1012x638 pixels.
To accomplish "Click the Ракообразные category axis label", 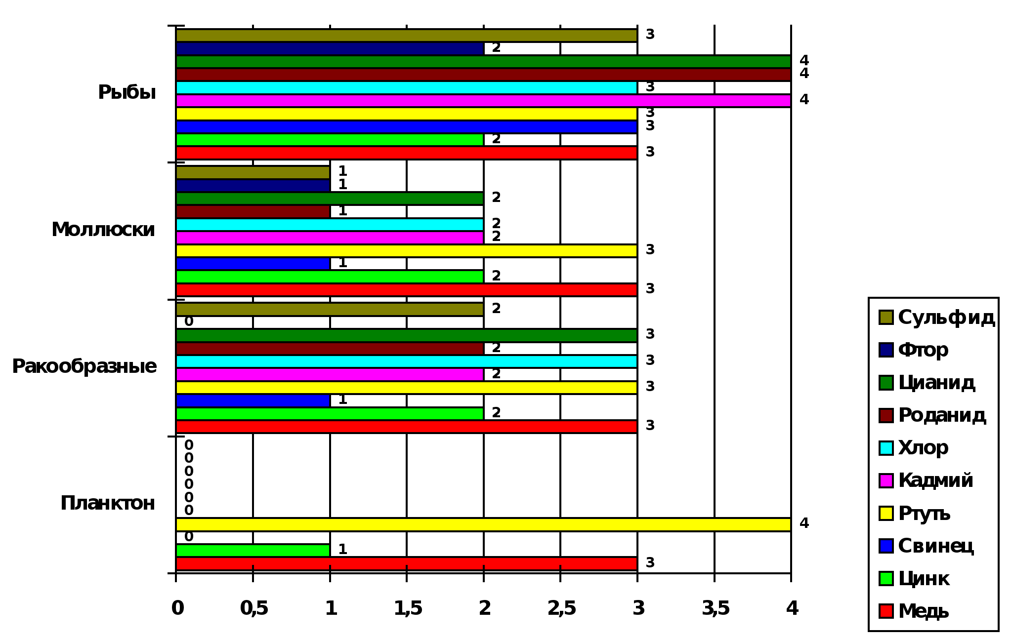I will [84, 366].
